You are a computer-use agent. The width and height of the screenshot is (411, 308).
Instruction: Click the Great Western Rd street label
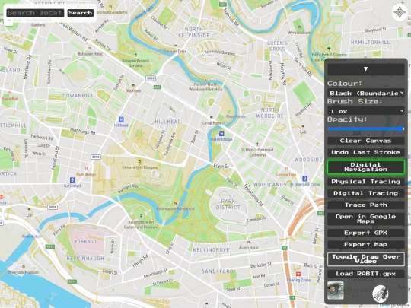[73, 31]
